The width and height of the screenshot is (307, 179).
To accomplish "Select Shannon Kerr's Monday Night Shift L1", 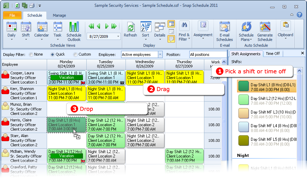I will [67, 93].
